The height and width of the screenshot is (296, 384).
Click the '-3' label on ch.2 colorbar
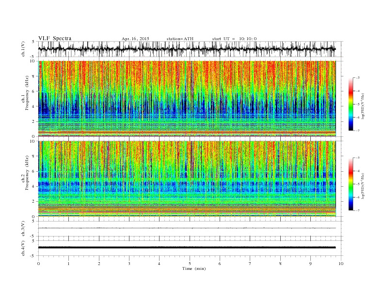point(358,158)
